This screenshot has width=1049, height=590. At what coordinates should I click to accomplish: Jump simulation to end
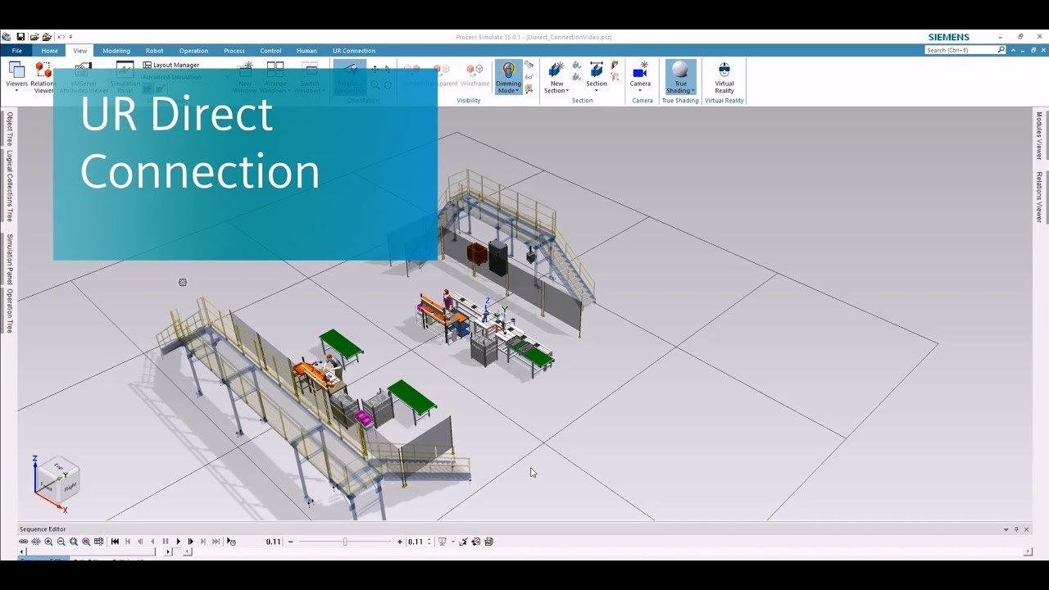[216, 542]
